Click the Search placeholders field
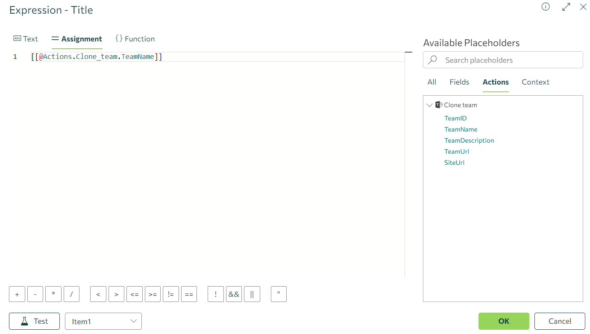 (x=508, y=60)
